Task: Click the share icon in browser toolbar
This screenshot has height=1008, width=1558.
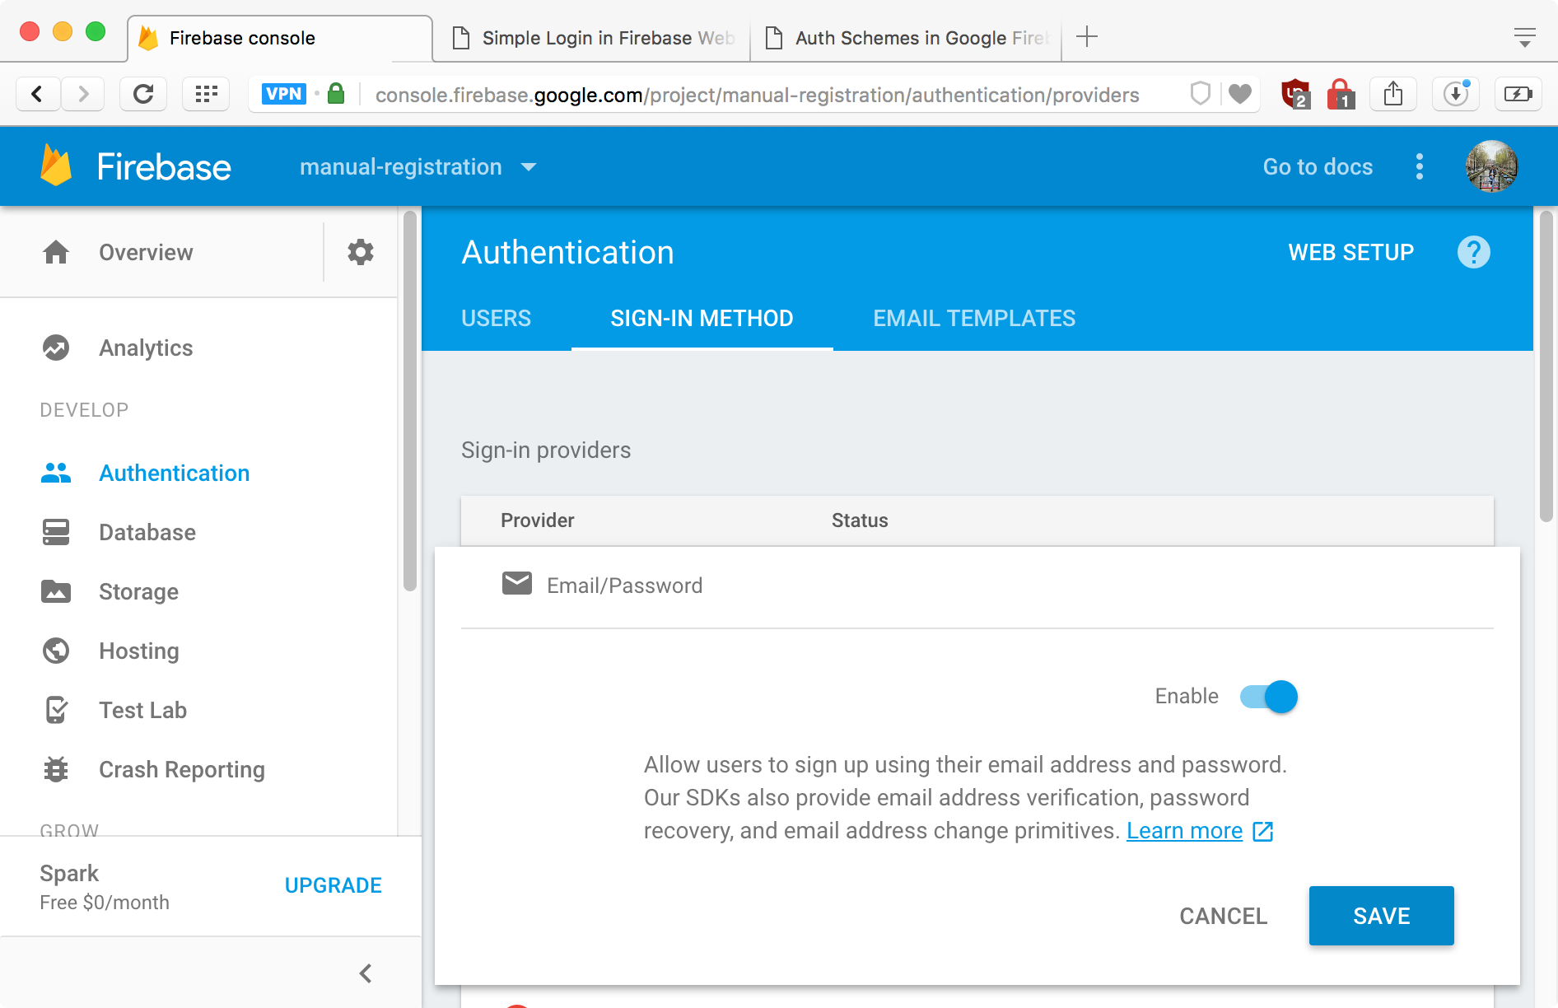Action: click(1393, 94)
